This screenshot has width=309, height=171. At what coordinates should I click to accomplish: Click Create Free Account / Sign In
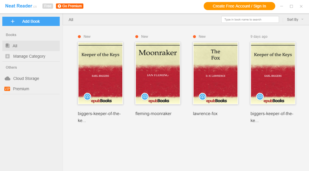(x=239, y=6)
